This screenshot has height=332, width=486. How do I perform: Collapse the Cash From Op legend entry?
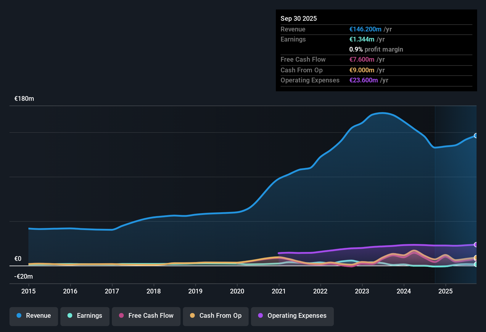[215, 316]
